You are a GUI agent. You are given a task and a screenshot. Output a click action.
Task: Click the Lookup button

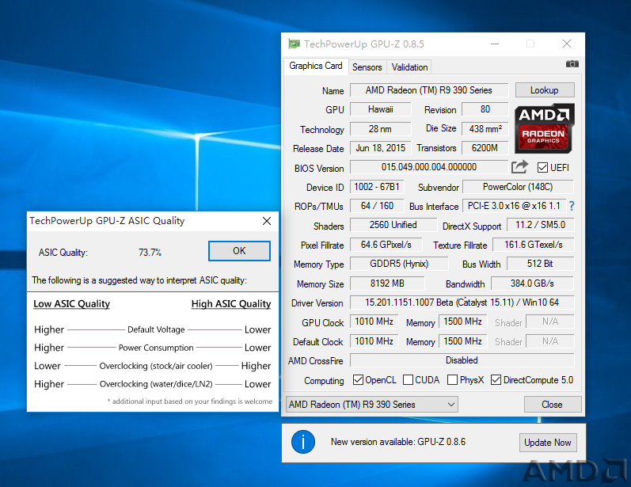click(x=545, y=90)
